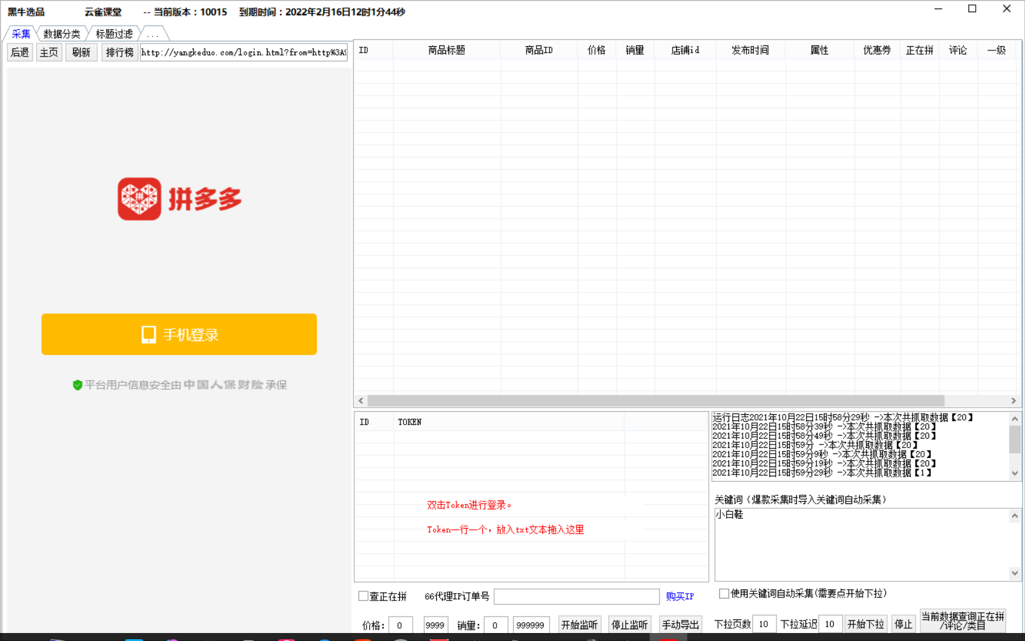Start pull-down with 开始下拉 button
1025x641 pixels.
pyautogui.click(x=865, y=624)
